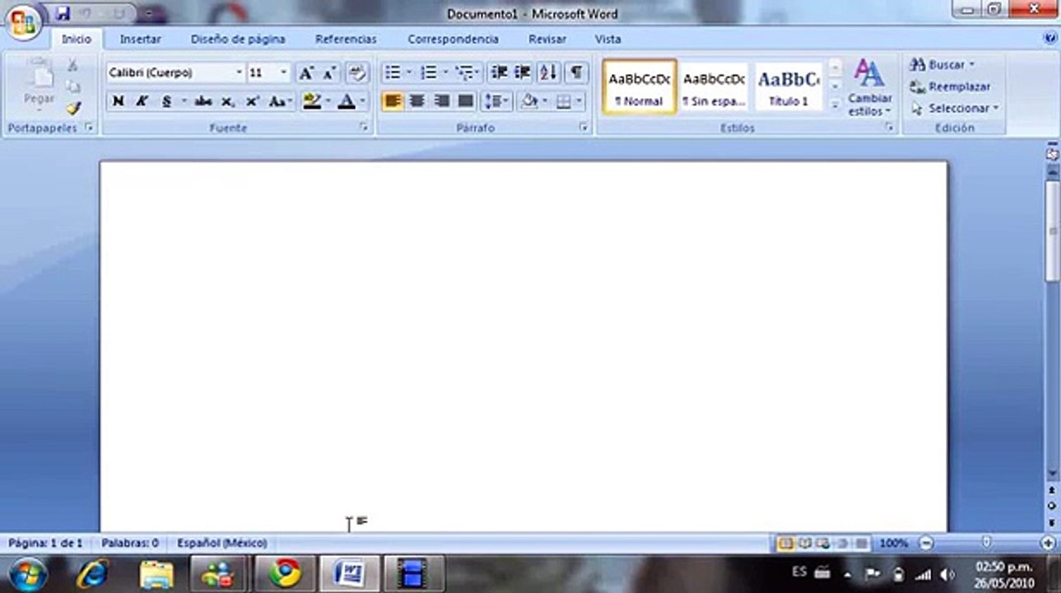The width and height of the screenshot is (1061, 593).
Task: Justify the paragraph text
Action: (x=466, y=101)
